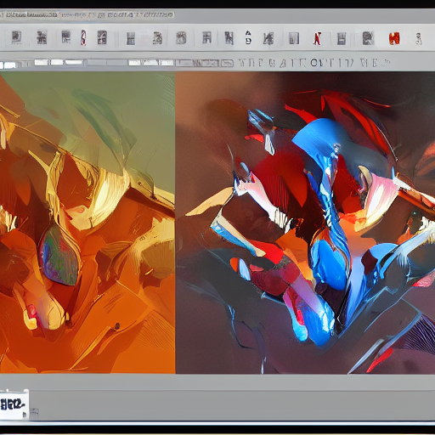Viewport: 435px width, 435px height.
Task: Click the white label box in the status area
Action: point(14,404)
